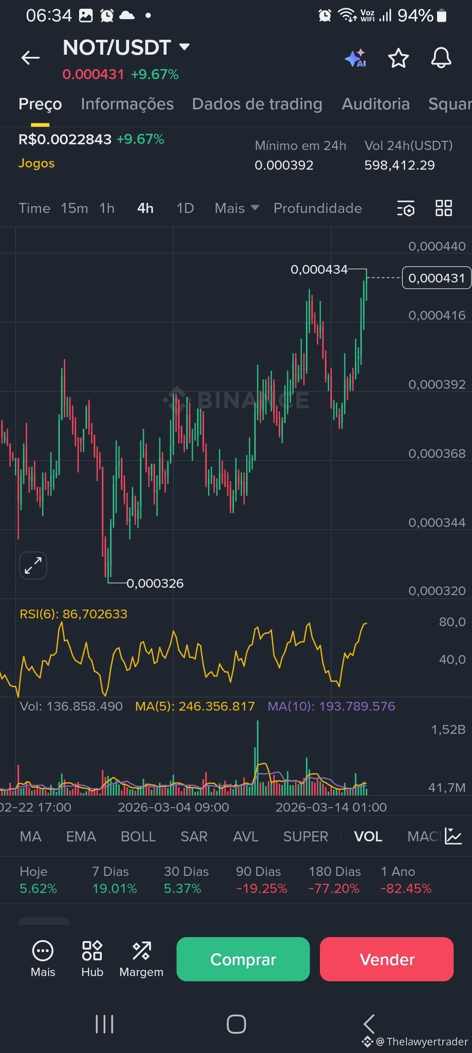This screenshot has width=472, height=1053.
Task: Open the NOT/USDT pair selector dropdown
Action: tap(126, 47)
